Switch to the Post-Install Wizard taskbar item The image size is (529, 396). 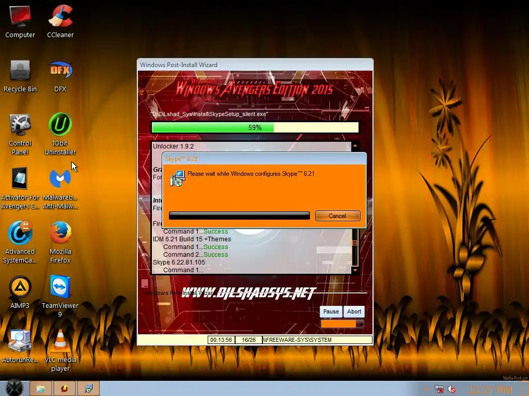coord(64,389)
